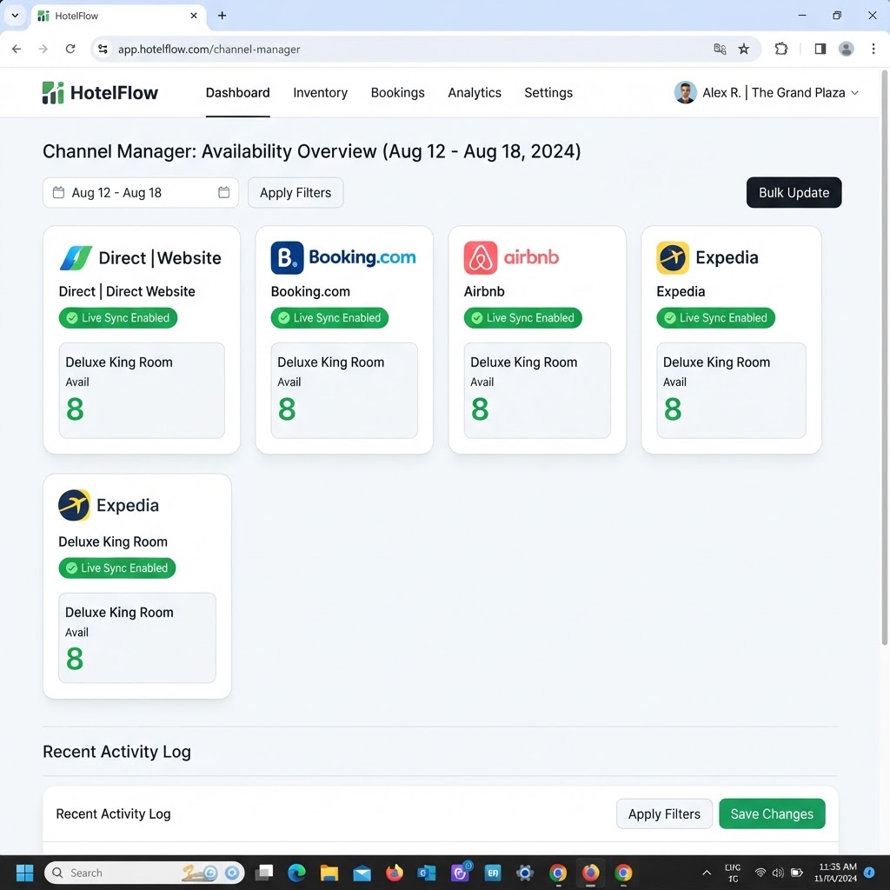Click the taskbar Search box
Image resolution: width=890 pixels, height=890 pixels.
(144, 873)
